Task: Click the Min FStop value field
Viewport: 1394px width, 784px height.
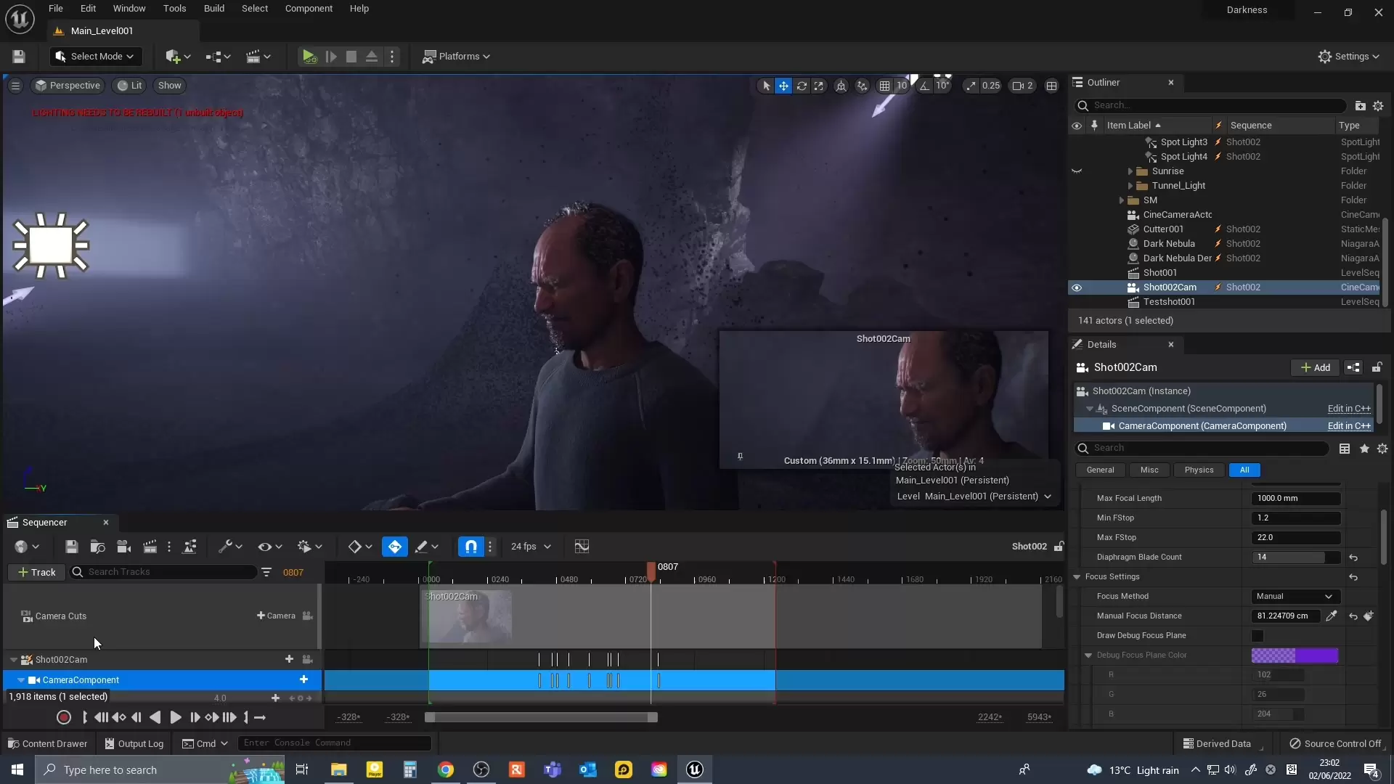Action: pos(1295,518)
